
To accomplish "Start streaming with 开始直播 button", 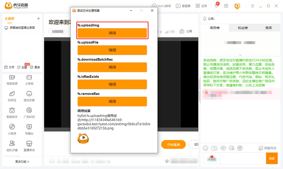I will (x=173, y=144).
